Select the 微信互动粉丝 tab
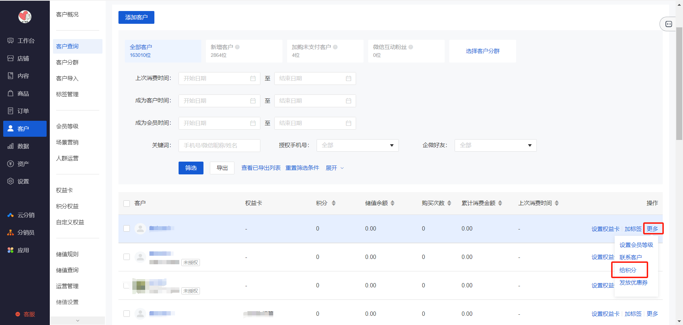The height and width of the screenshot is (325, 683). 406,51
